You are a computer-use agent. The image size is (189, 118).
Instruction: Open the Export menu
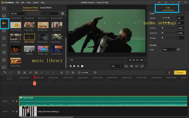tap(36, 3)
